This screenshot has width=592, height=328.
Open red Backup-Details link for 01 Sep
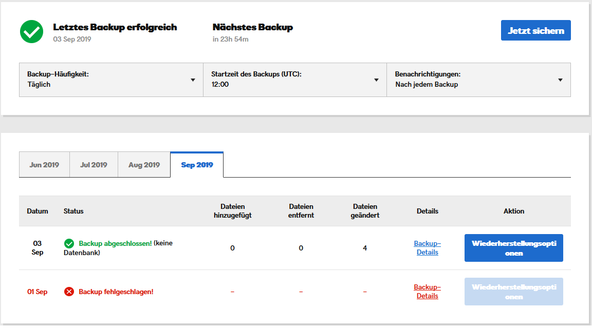coord(428,292)
